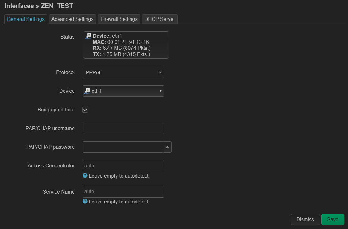348x229 pixels.
Task: Click MAC address 00:01:2E:91:13:16
Action: click(128, 42)
